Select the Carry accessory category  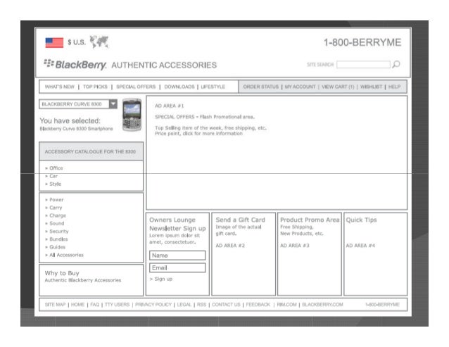(x=56, y=208)
